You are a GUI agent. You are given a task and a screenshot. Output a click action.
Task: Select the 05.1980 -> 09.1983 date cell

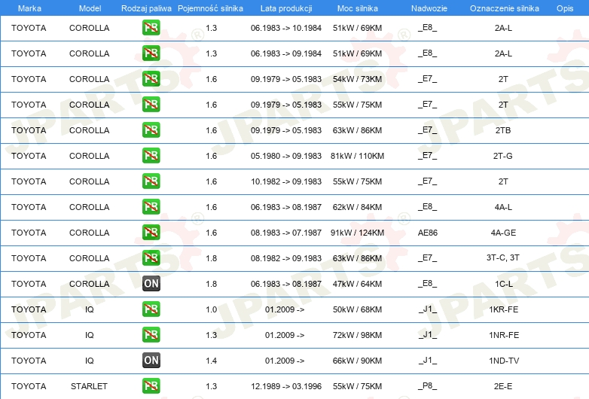286,156
